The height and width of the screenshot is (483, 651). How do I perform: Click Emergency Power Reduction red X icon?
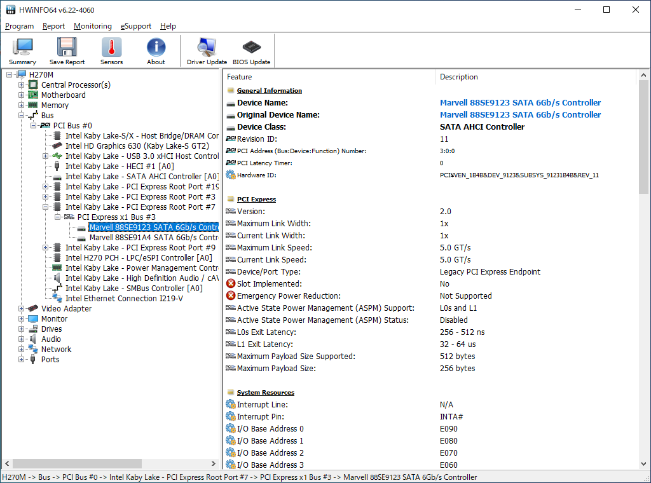(230, 296)
